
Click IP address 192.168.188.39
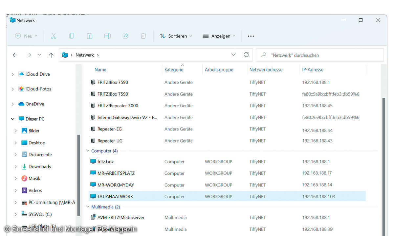pyautogui.click(x=317, y=229)
